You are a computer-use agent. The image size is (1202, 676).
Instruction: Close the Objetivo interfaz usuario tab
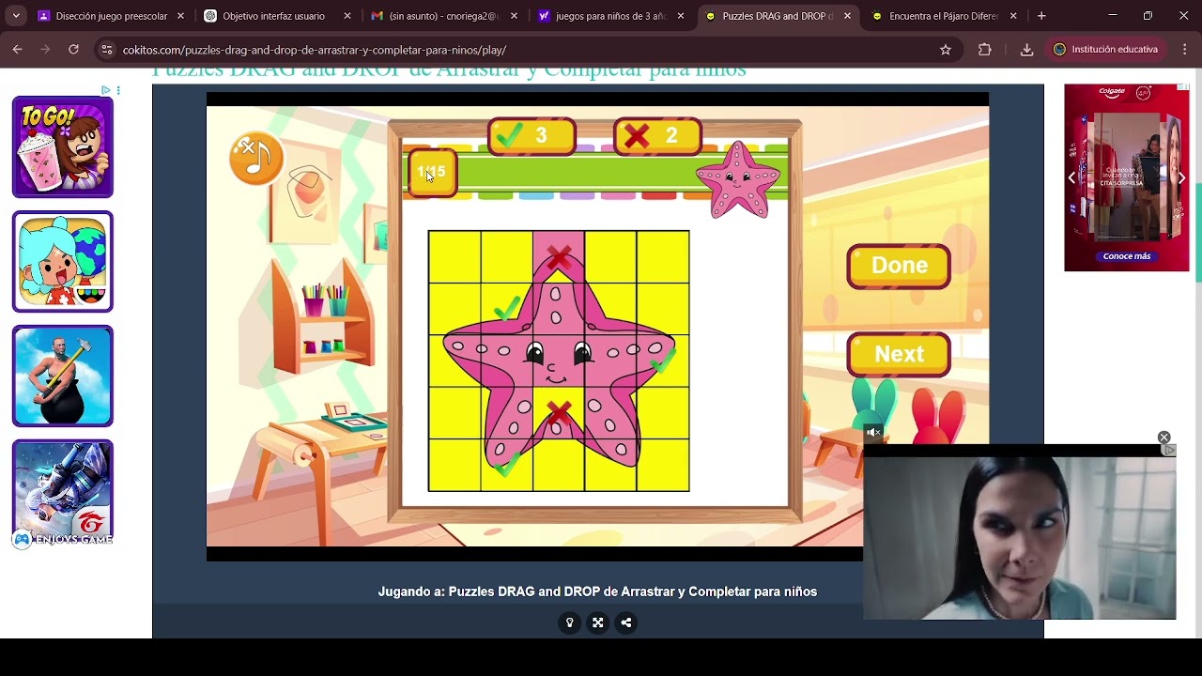tap(347, 16)
